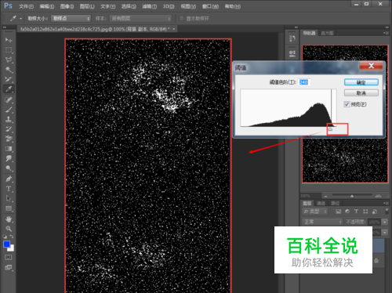Open the layer blend mode dropdown
The height and width of the screenshot is (293, 392).
point(322,222)
